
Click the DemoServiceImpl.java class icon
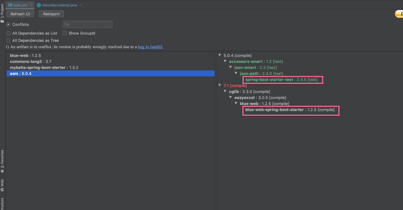tap(39, 5)
